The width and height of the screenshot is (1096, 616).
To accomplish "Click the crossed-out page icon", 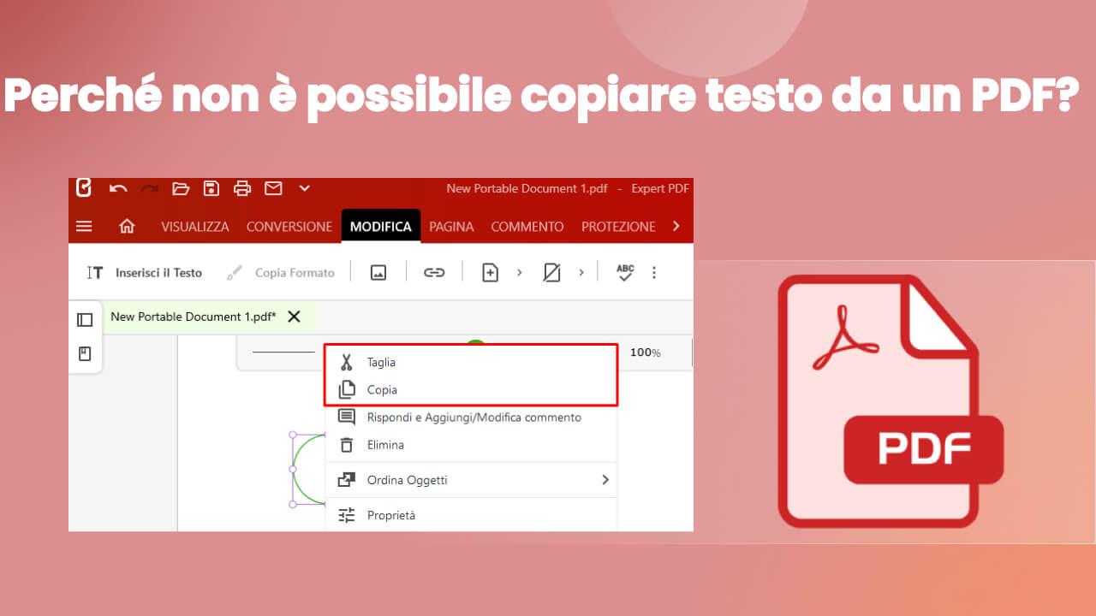I will [x=552, y=273].
